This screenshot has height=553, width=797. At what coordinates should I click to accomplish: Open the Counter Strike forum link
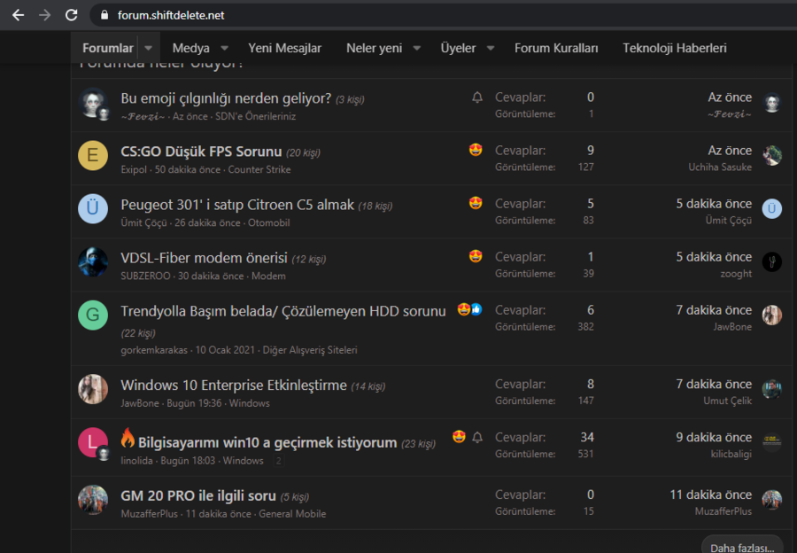[259, 169]
